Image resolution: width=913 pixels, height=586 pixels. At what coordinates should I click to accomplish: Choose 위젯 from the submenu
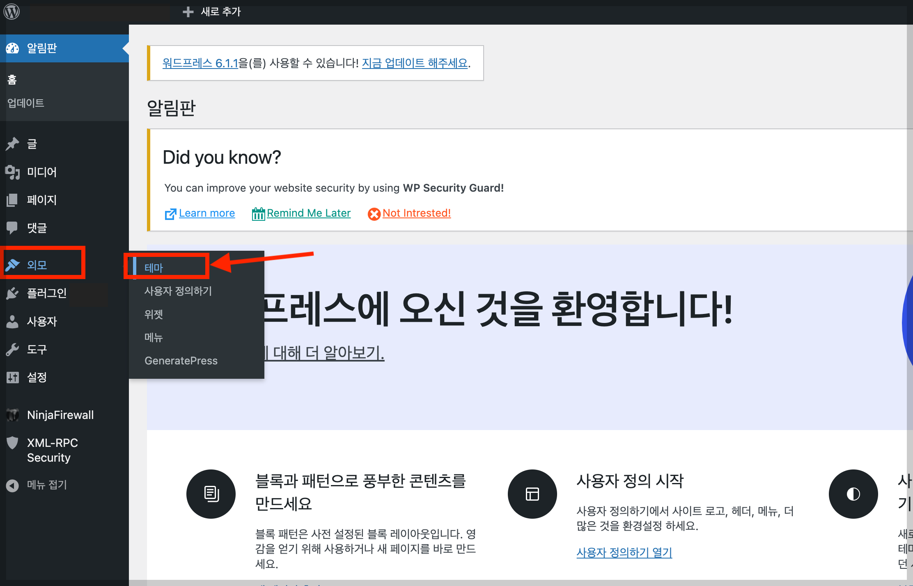point(154,314)
